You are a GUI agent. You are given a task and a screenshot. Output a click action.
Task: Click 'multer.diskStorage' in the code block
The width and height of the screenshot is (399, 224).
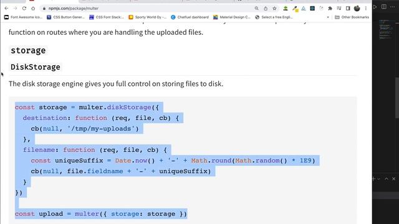coord(115,108)
